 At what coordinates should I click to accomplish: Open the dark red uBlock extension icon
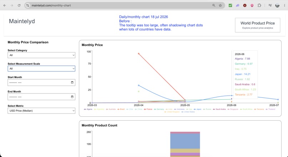pyautogui.click(x=245, y=5)
